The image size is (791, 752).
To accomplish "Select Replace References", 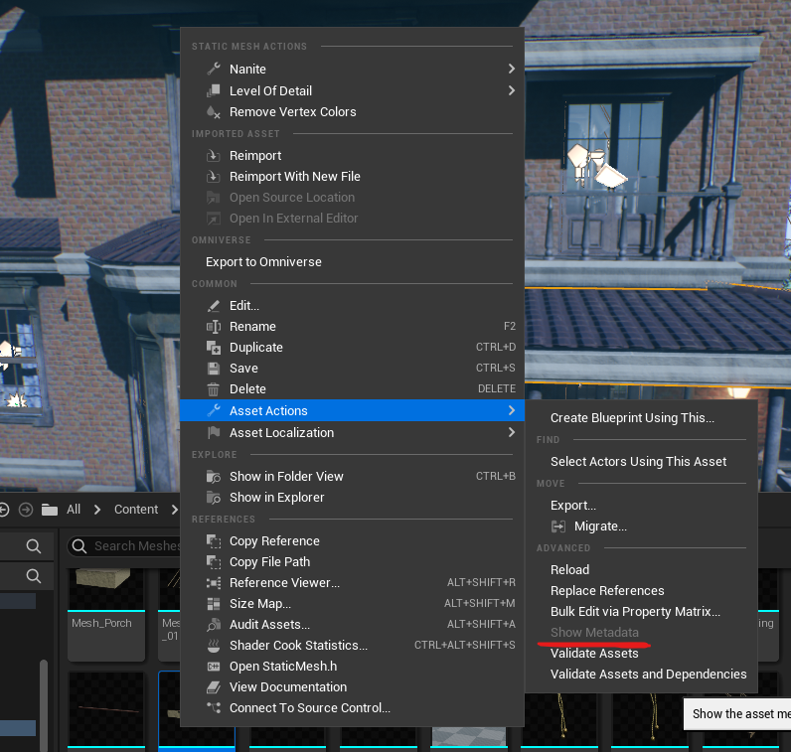I will [641, 591].
